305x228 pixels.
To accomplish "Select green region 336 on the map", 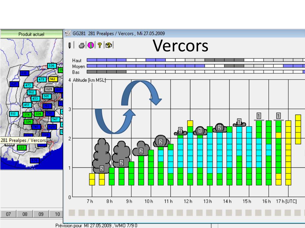I will (39, 114).
